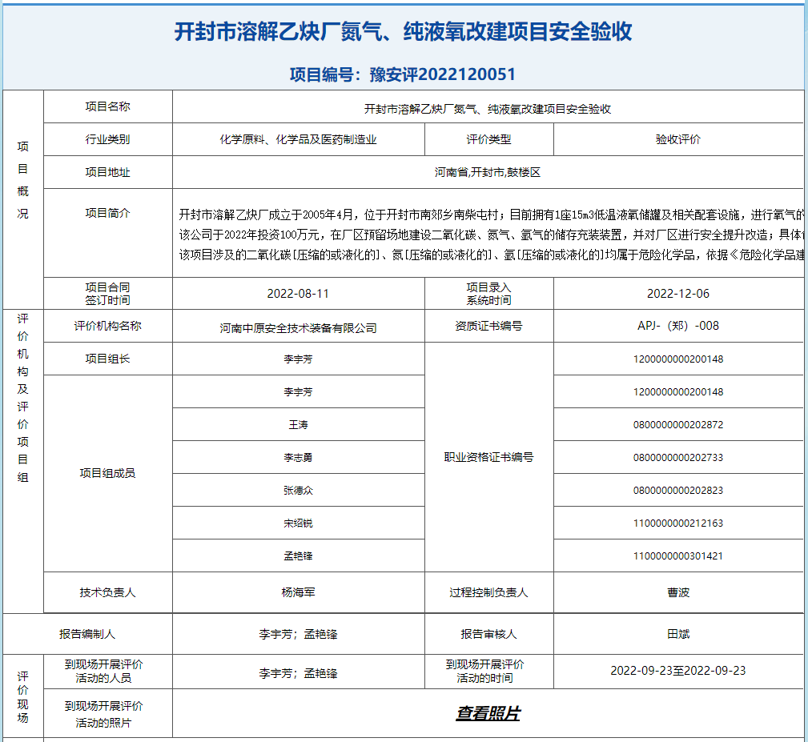Select 河南中原安全技术装备有限公司
This screenshot has width=808, height=742.
coord(299,328)
